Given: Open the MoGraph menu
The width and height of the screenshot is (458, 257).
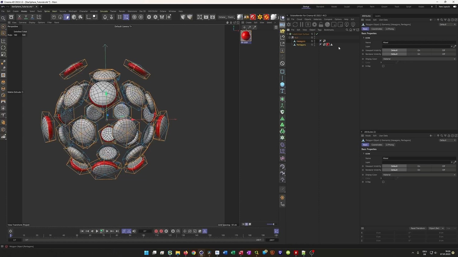Looking at the screenshot, I should point(73,11).
